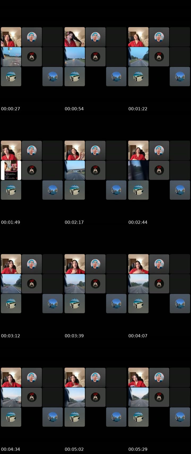The image size is (191, 454).
Task: Click the blue-hat avatar tile in the 00:02:17 frame
Action: point(95,150)
